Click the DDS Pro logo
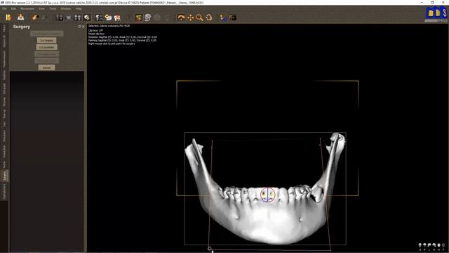449x253 pixels. 436,15
